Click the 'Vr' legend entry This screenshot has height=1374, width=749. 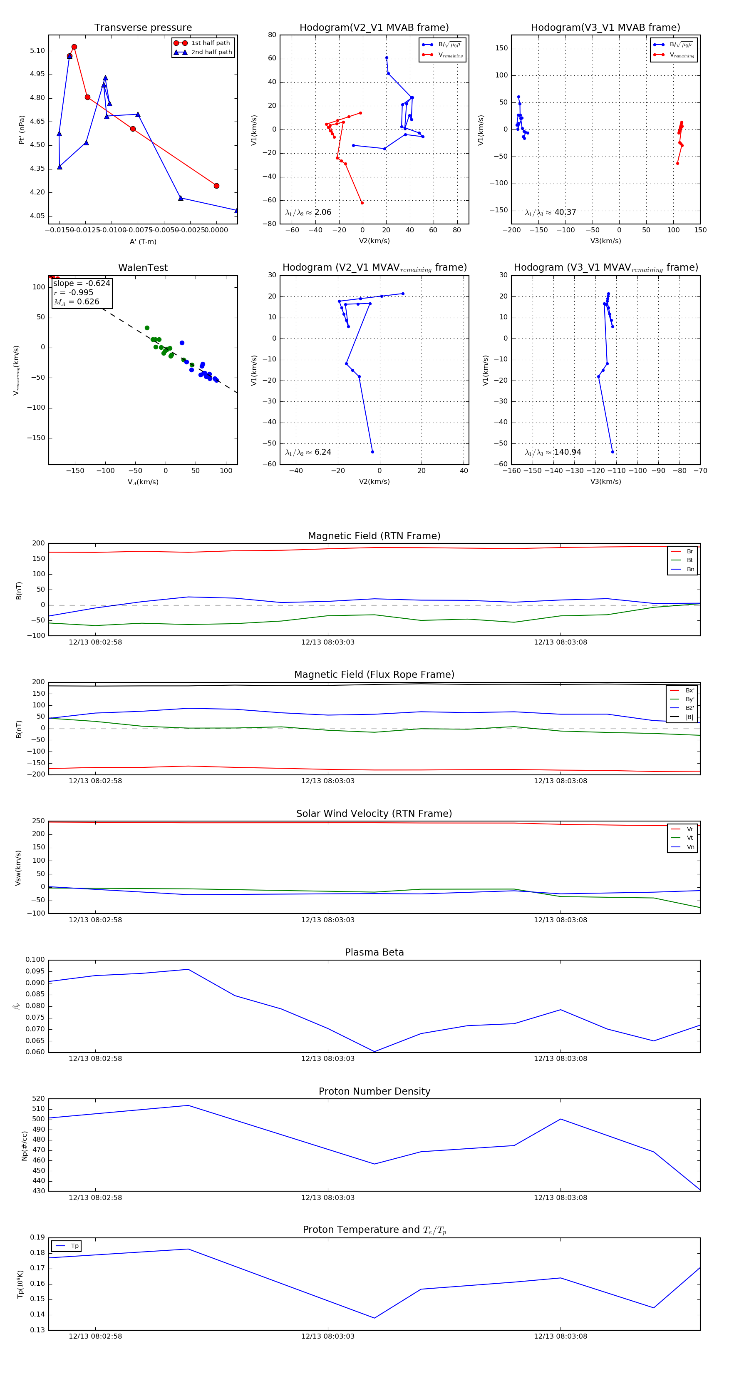tap(682, 829)
